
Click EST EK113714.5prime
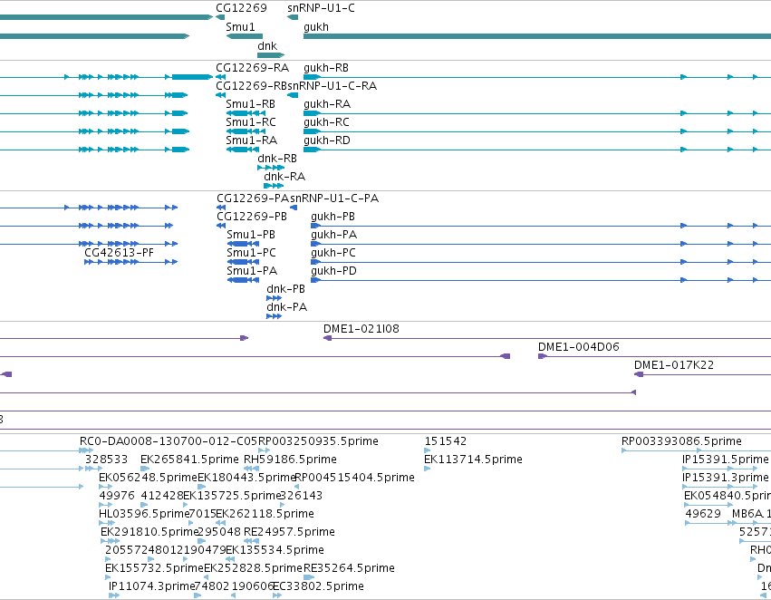pos(473,460)
